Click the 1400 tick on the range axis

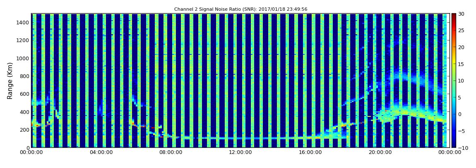(x=23, y=22)
